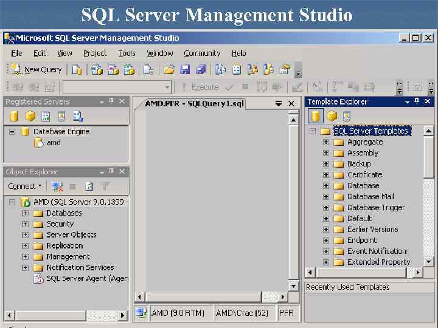438x328 pixels.
Task: Toggle auto-hide pin on Template Explorer
Action: tap(417, 101)
